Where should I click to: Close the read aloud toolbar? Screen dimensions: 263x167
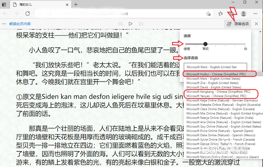pos(256,24)
